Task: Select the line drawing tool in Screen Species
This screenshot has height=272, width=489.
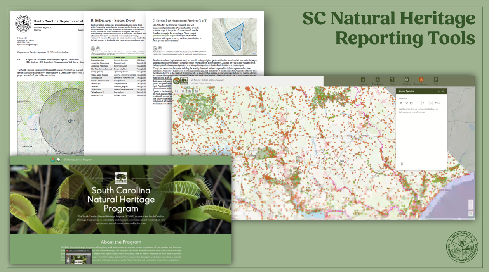Action: [406, 103]
